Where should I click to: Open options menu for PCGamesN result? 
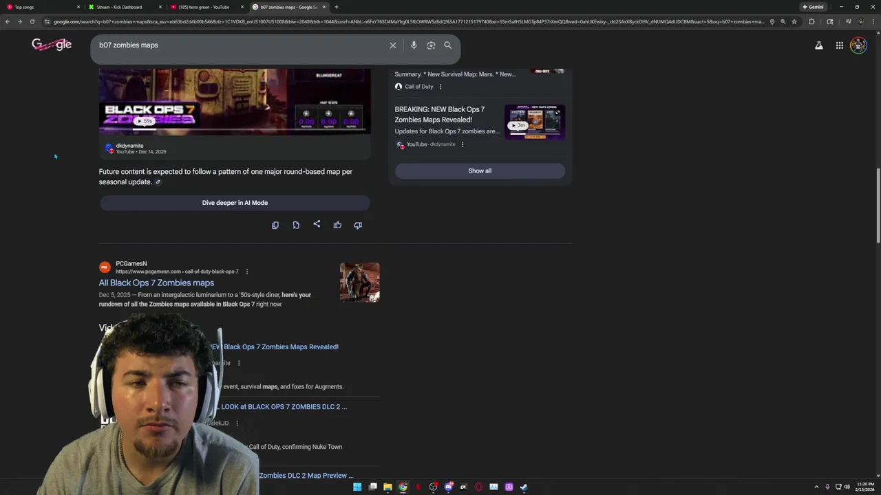[247, 272]
